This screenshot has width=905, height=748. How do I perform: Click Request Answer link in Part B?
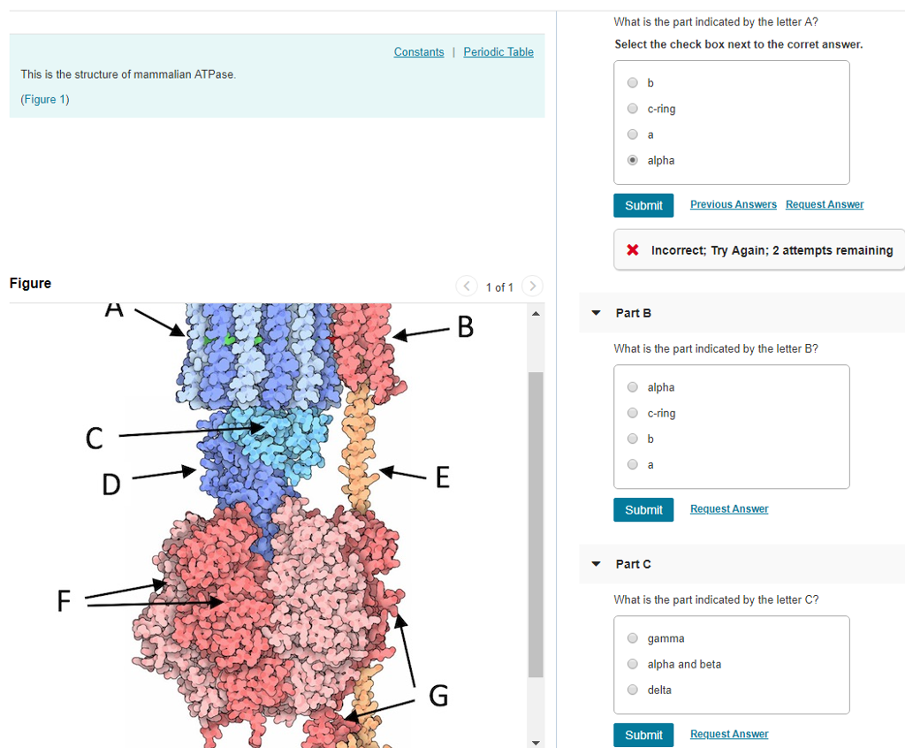coord(729,509)
